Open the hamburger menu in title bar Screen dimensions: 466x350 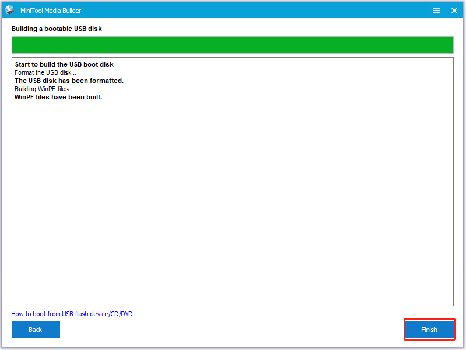point(437,11)
